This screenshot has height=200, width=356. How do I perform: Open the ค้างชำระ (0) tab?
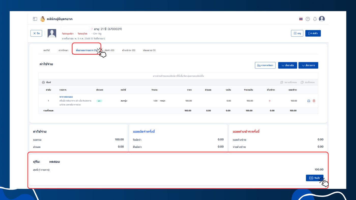(x=129, y=50)
